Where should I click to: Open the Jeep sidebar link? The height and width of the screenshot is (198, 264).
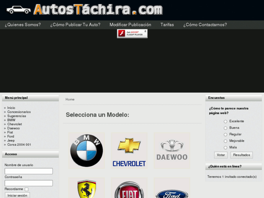[11, 141]
